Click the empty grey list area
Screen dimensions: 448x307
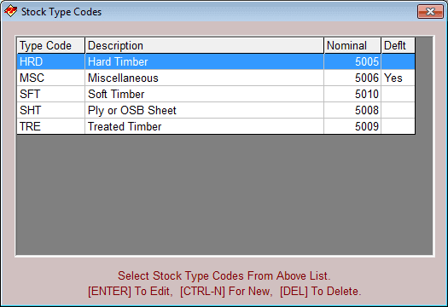[224, 194]
